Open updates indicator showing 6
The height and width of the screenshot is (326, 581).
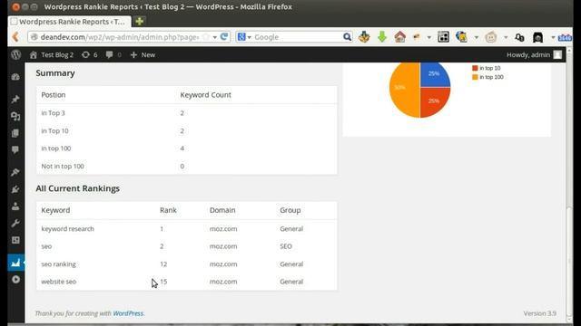(x=89, y=54)
